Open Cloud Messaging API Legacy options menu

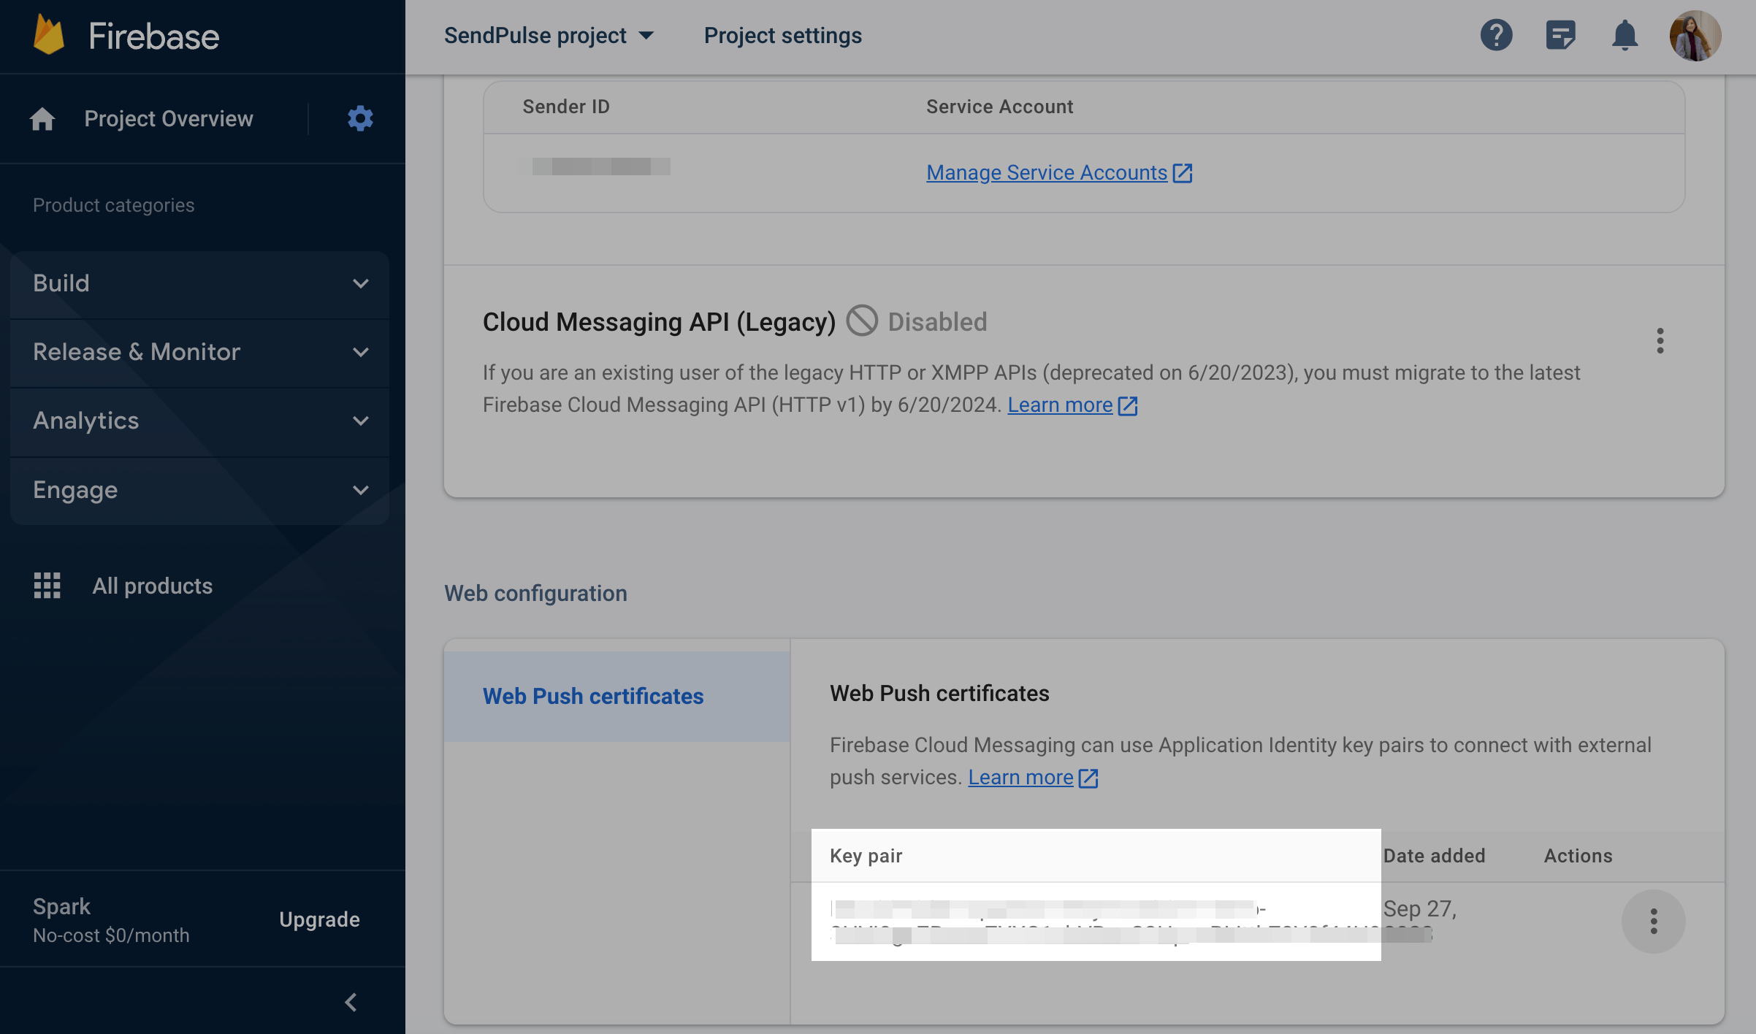(1660, 340)
